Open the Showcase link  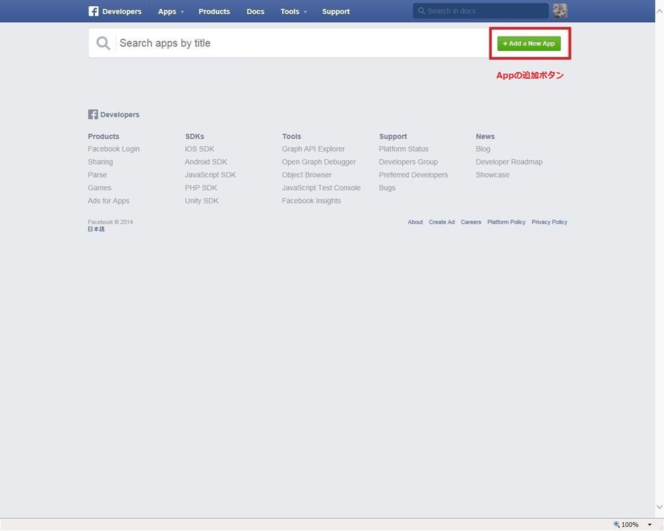[492, 175]
